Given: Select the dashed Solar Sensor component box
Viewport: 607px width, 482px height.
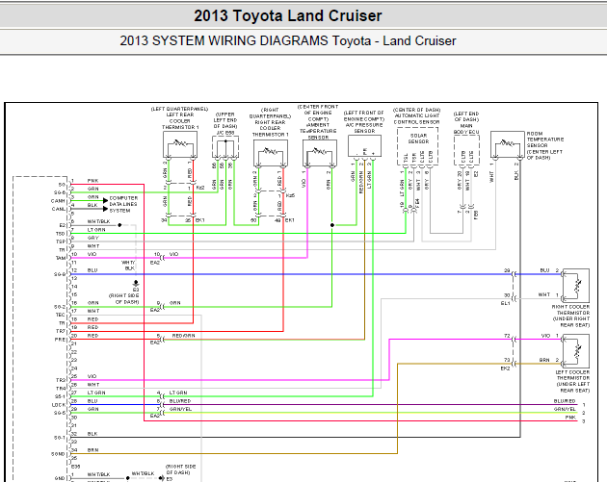Looking at the screenshot, I should (418, 146).
